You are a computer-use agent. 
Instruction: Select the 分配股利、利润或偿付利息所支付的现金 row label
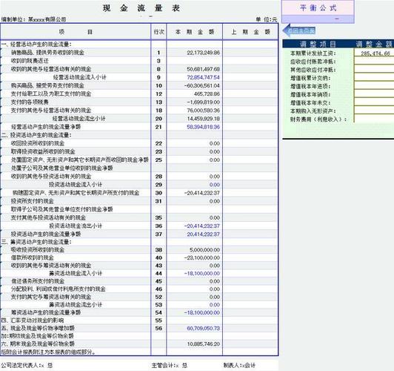(58, 289)
